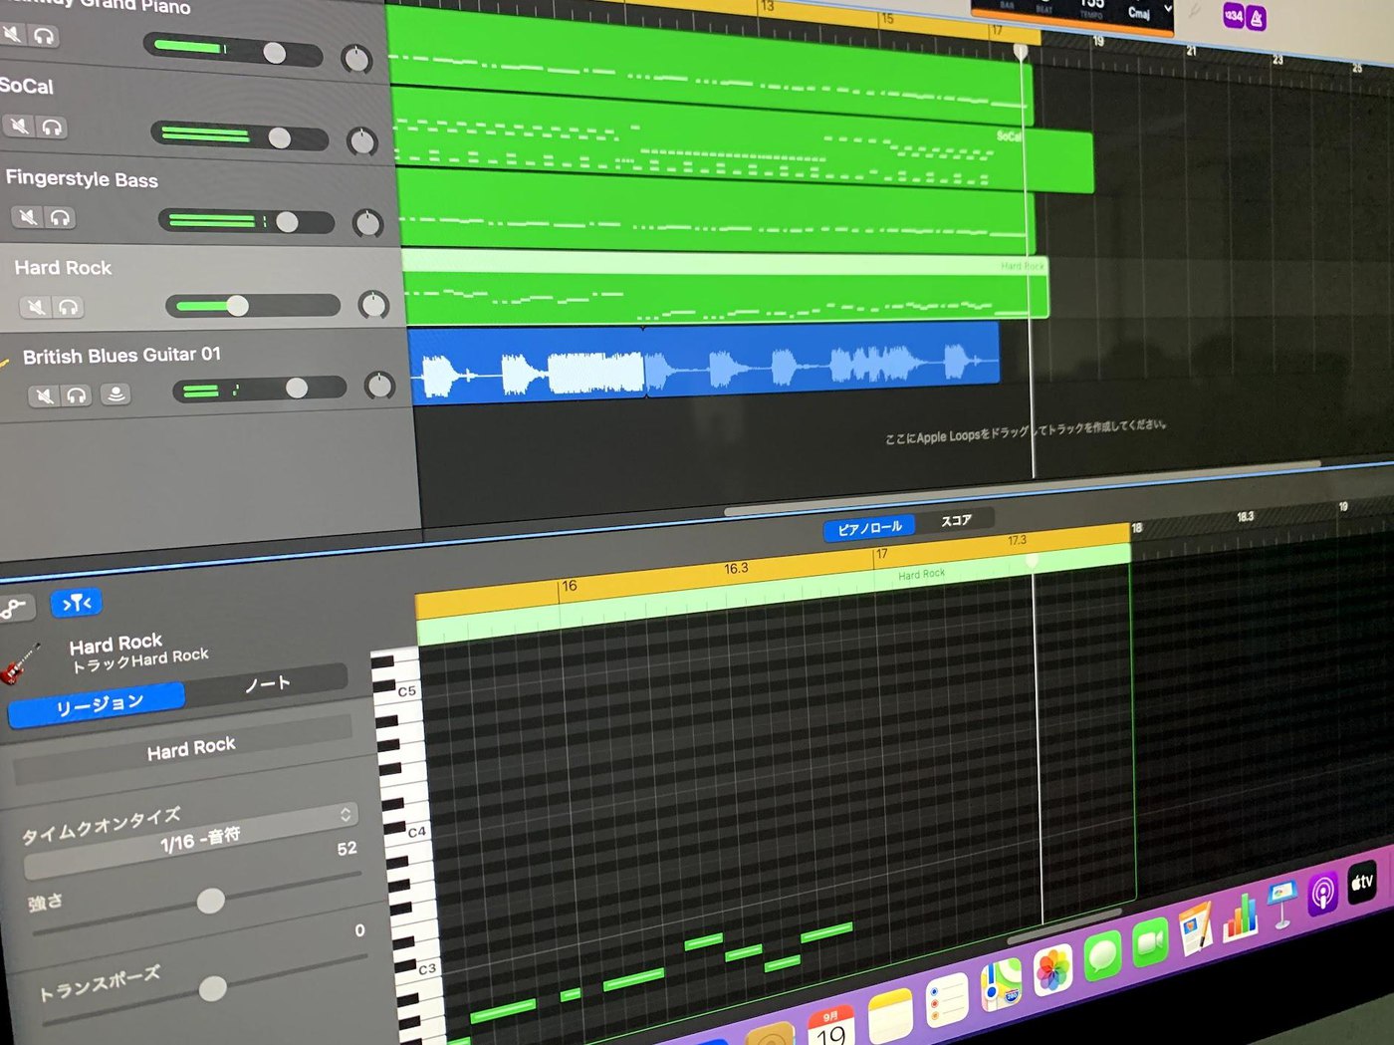Image resolution: width=1394 pixels, height=1045 pixels.
Task: Select the Hard Rock MIDI region in tracks area
Action: coord(725,287)
